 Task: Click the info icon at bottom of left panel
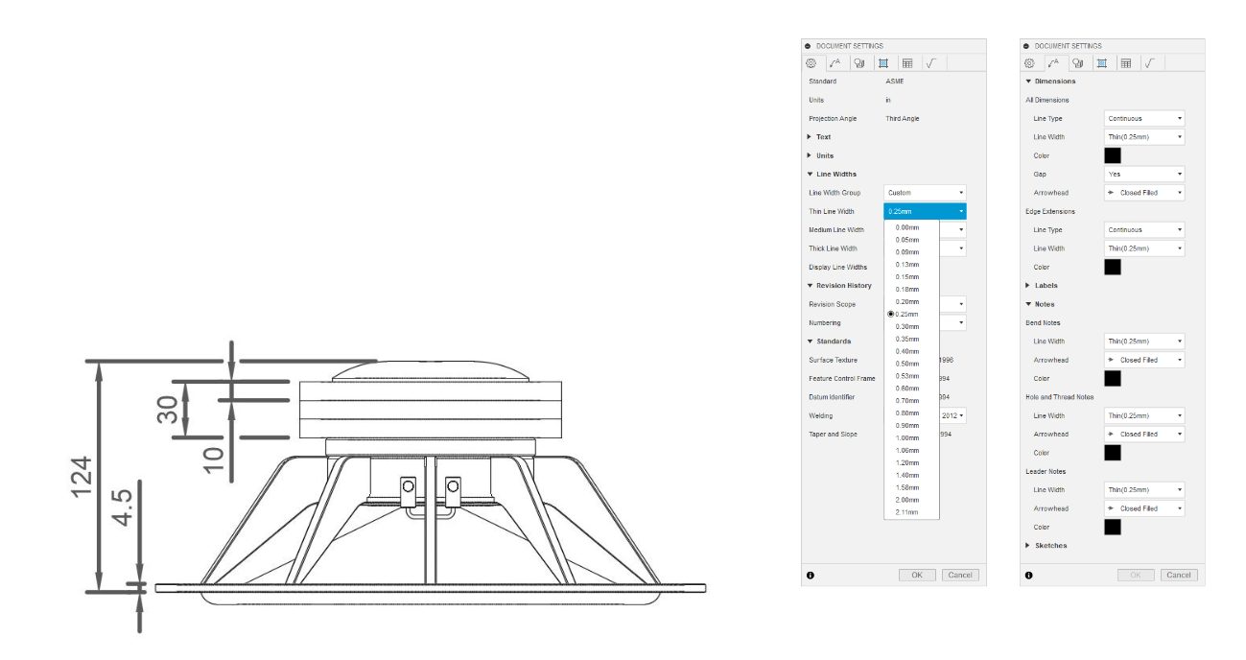[811, 575]
